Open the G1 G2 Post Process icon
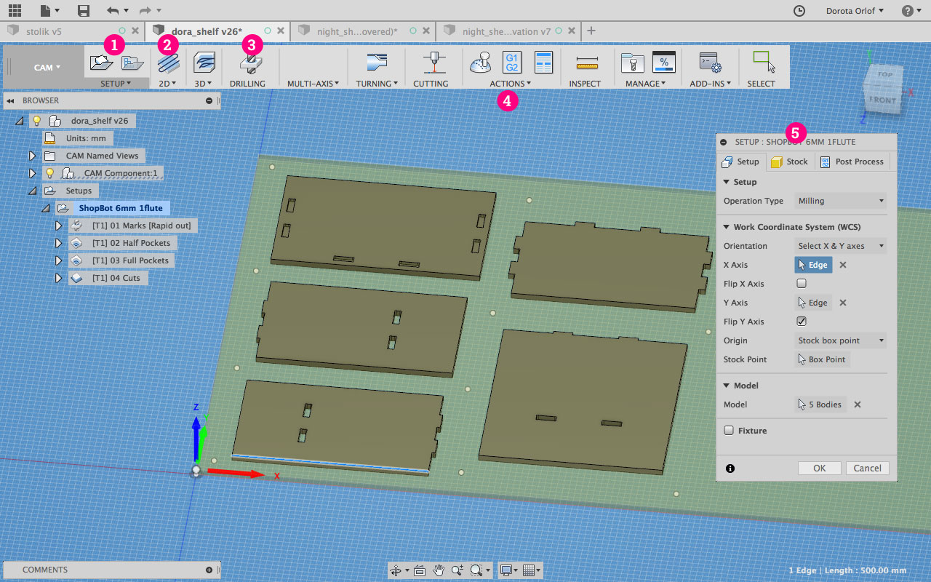 pyautogui.click(x=511, y=63)
